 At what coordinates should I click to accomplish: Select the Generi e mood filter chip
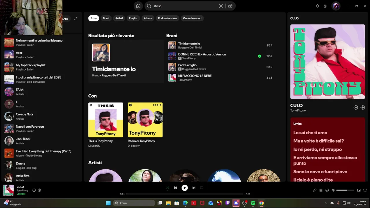click(192, 18)
